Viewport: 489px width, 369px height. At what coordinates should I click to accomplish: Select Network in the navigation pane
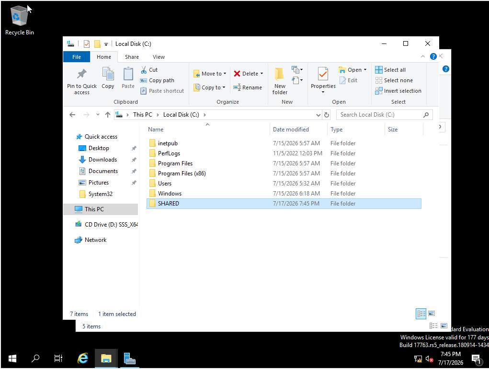click(x=91, y=240)
